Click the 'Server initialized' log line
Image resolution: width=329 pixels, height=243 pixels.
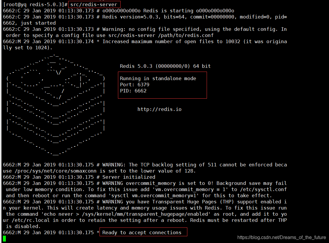point(79,177)
